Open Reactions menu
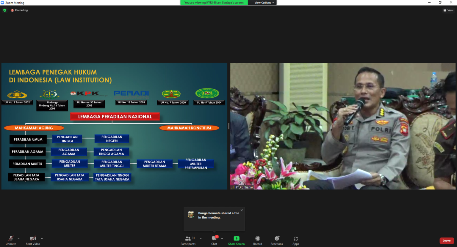Screen dimensions: 457x247 tap(277, 240)
